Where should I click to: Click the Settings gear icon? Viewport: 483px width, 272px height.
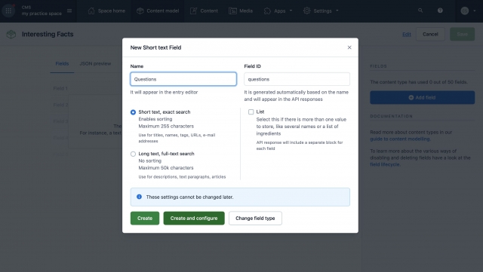(307, 11)
